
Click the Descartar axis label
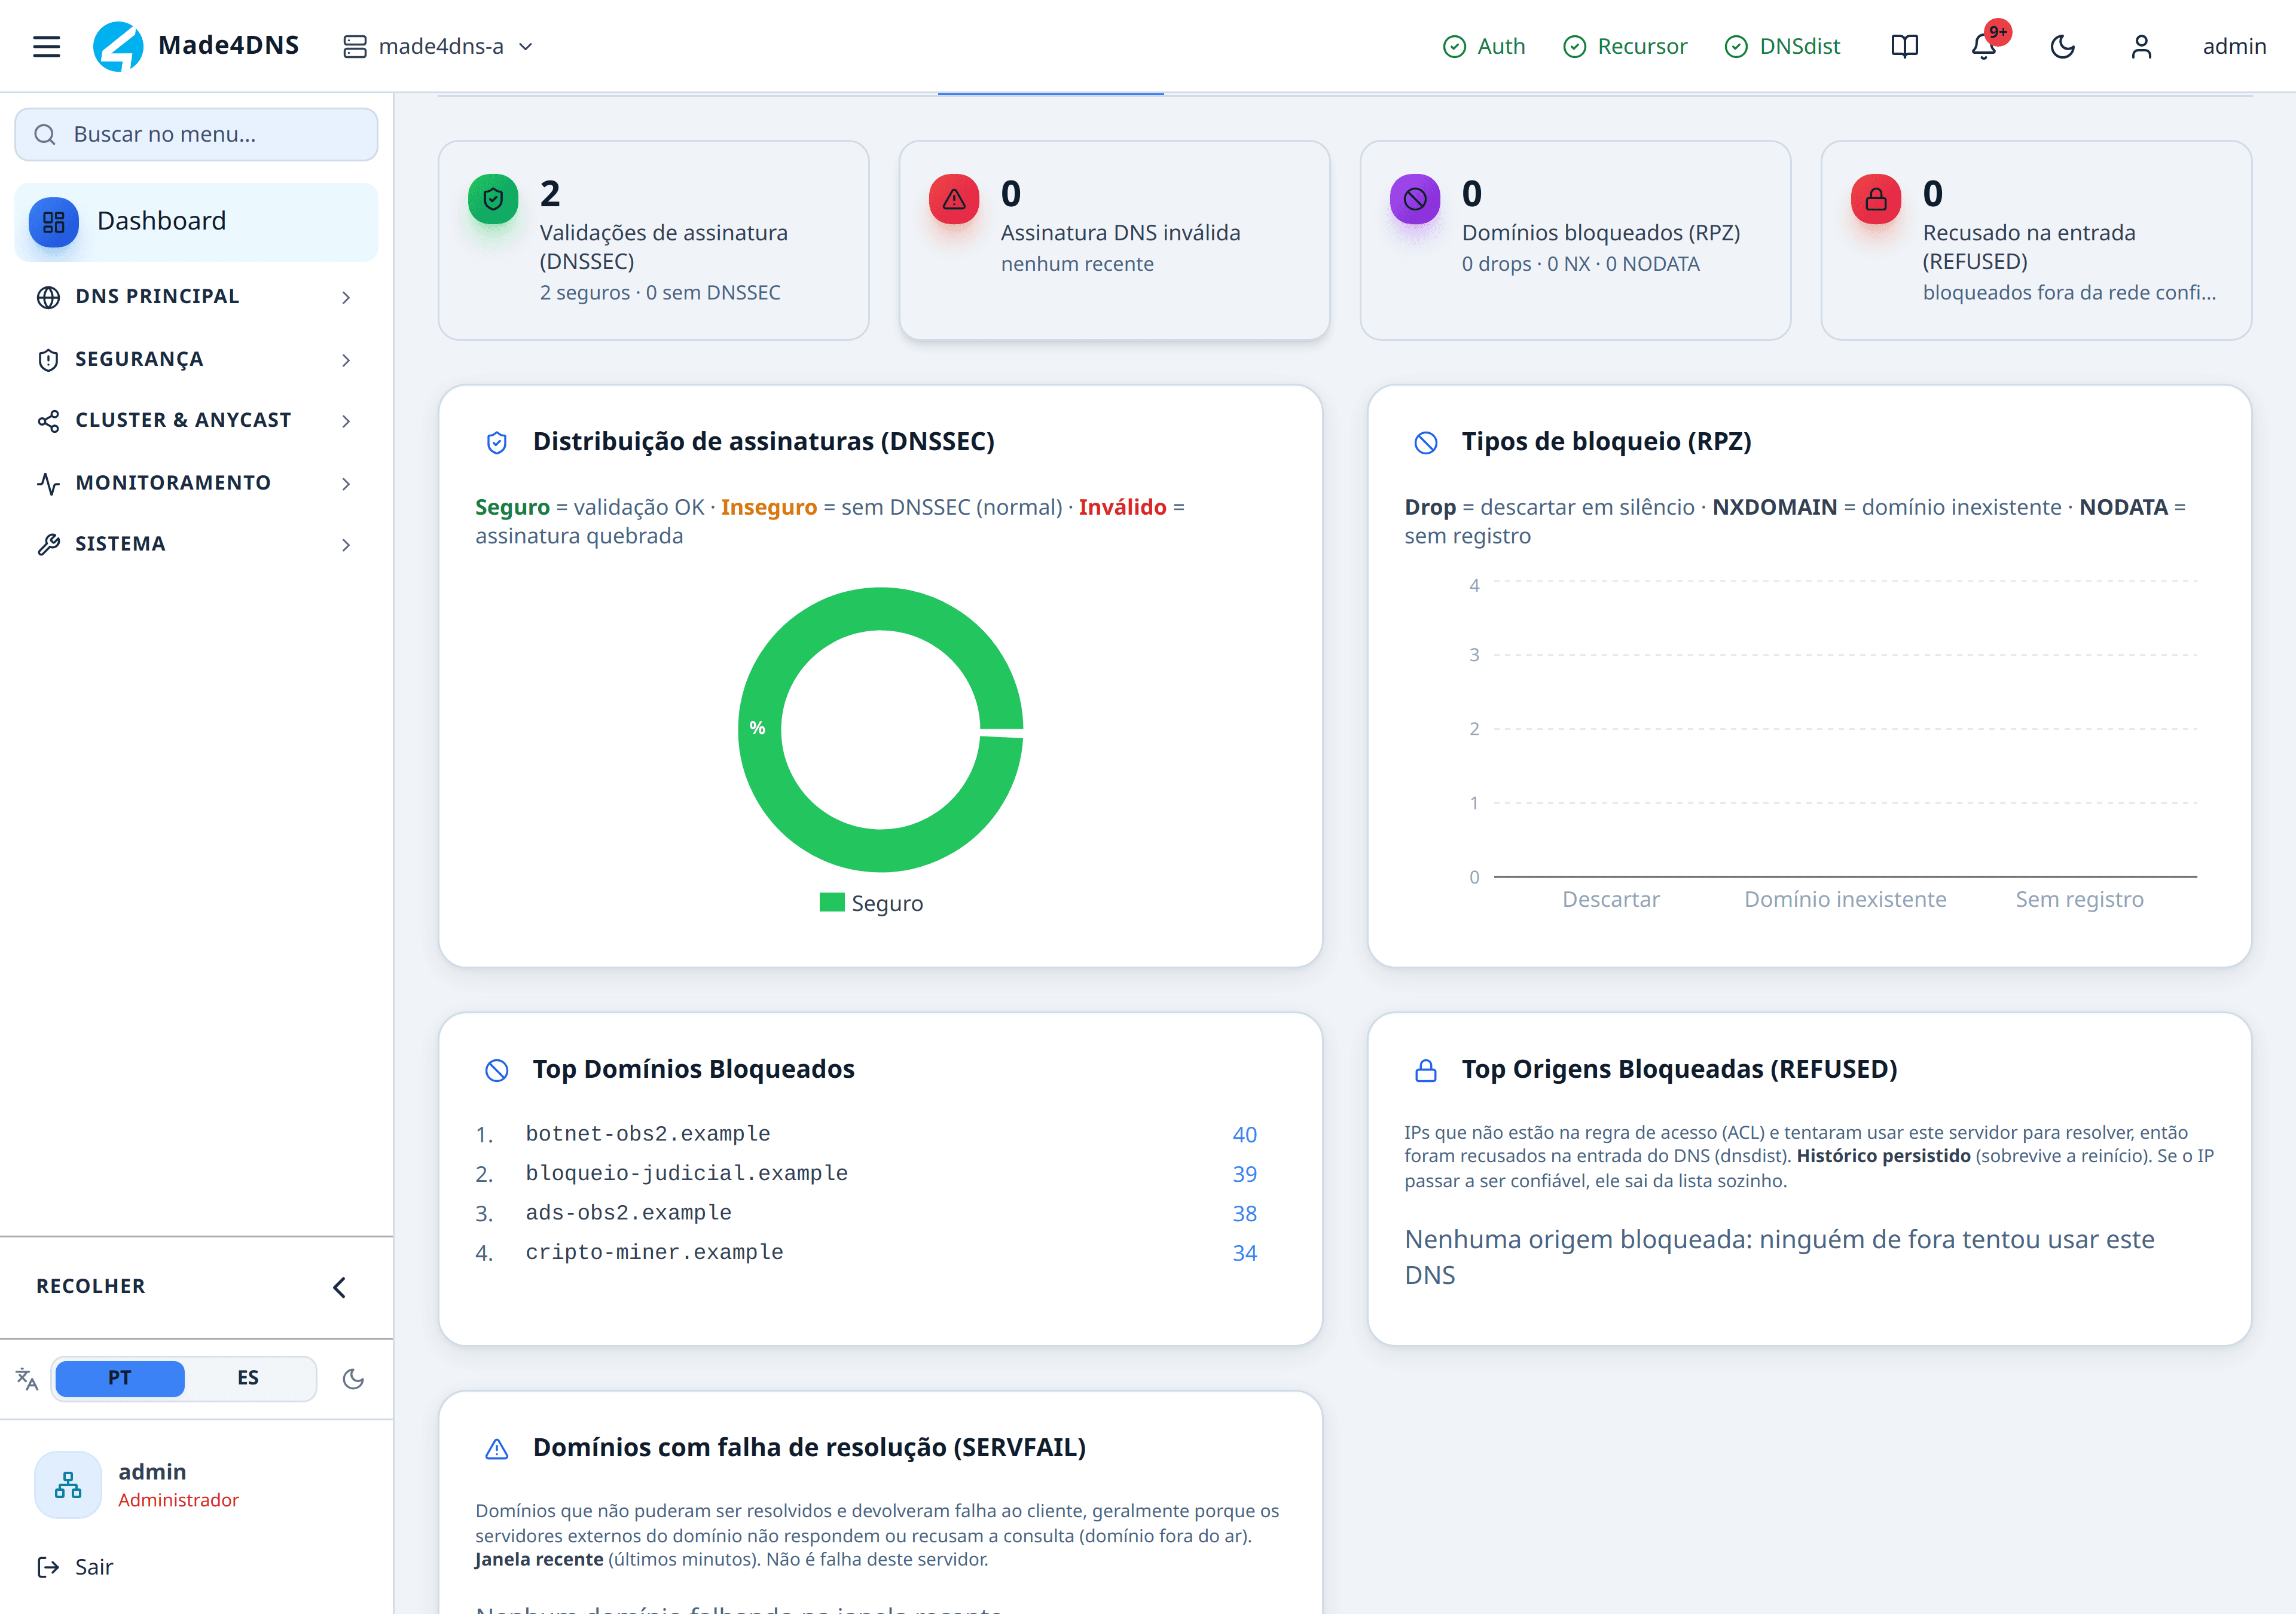point(1611,899)
